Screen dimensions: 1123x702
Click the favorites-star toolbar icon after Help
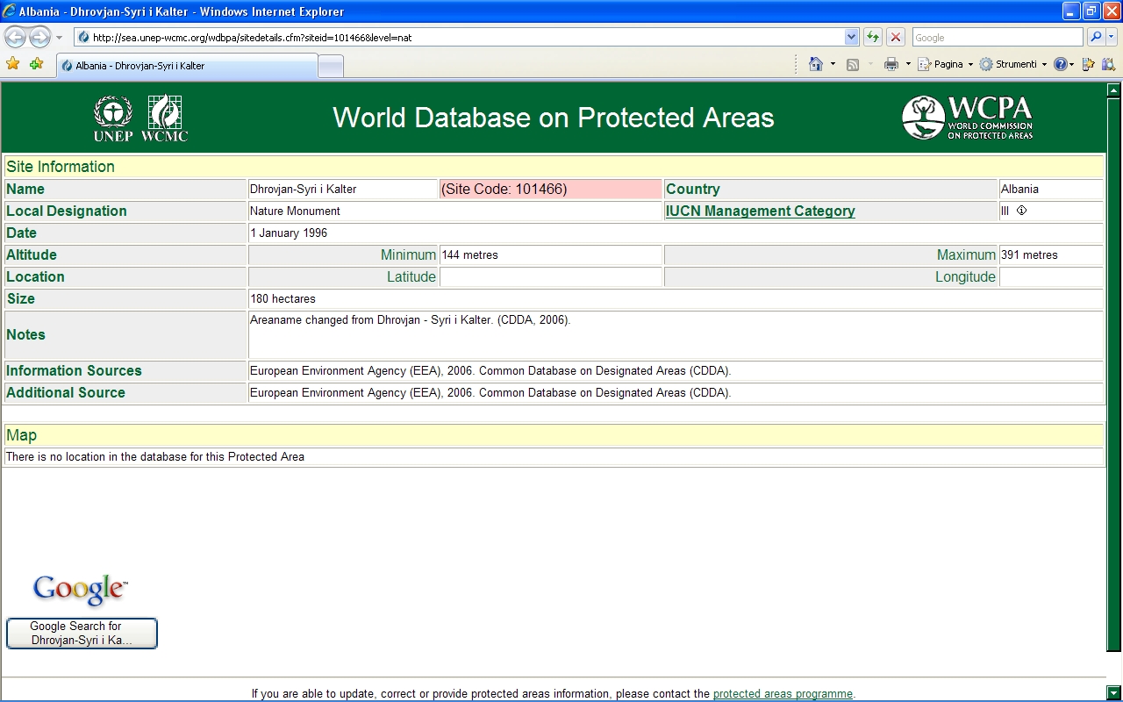click(x=1089, y=64)
